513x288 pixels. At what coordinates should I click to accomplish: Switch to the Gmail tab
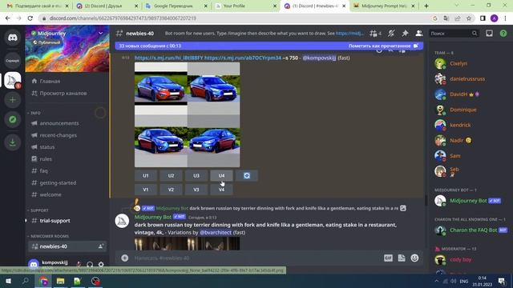coord(38,6)
